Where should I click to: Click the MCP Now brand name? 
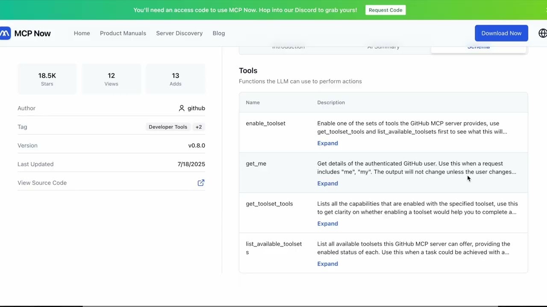tap(32, 33)
